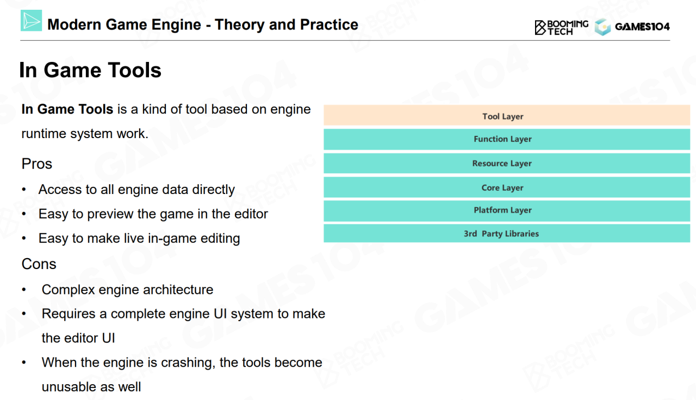Screen dimensions: 696x400
Task: Click "Easy to make live in-game editing" bullet
Action: (139, 239)
